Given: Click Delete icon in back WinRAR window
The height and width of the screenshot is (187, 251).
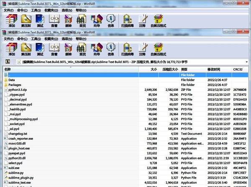Looking at the screenshot, I should click(x=68, y=20).
